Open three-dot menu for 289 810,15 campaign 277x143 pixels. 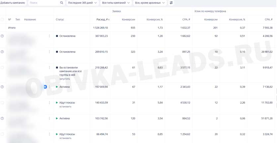[49, 52]
